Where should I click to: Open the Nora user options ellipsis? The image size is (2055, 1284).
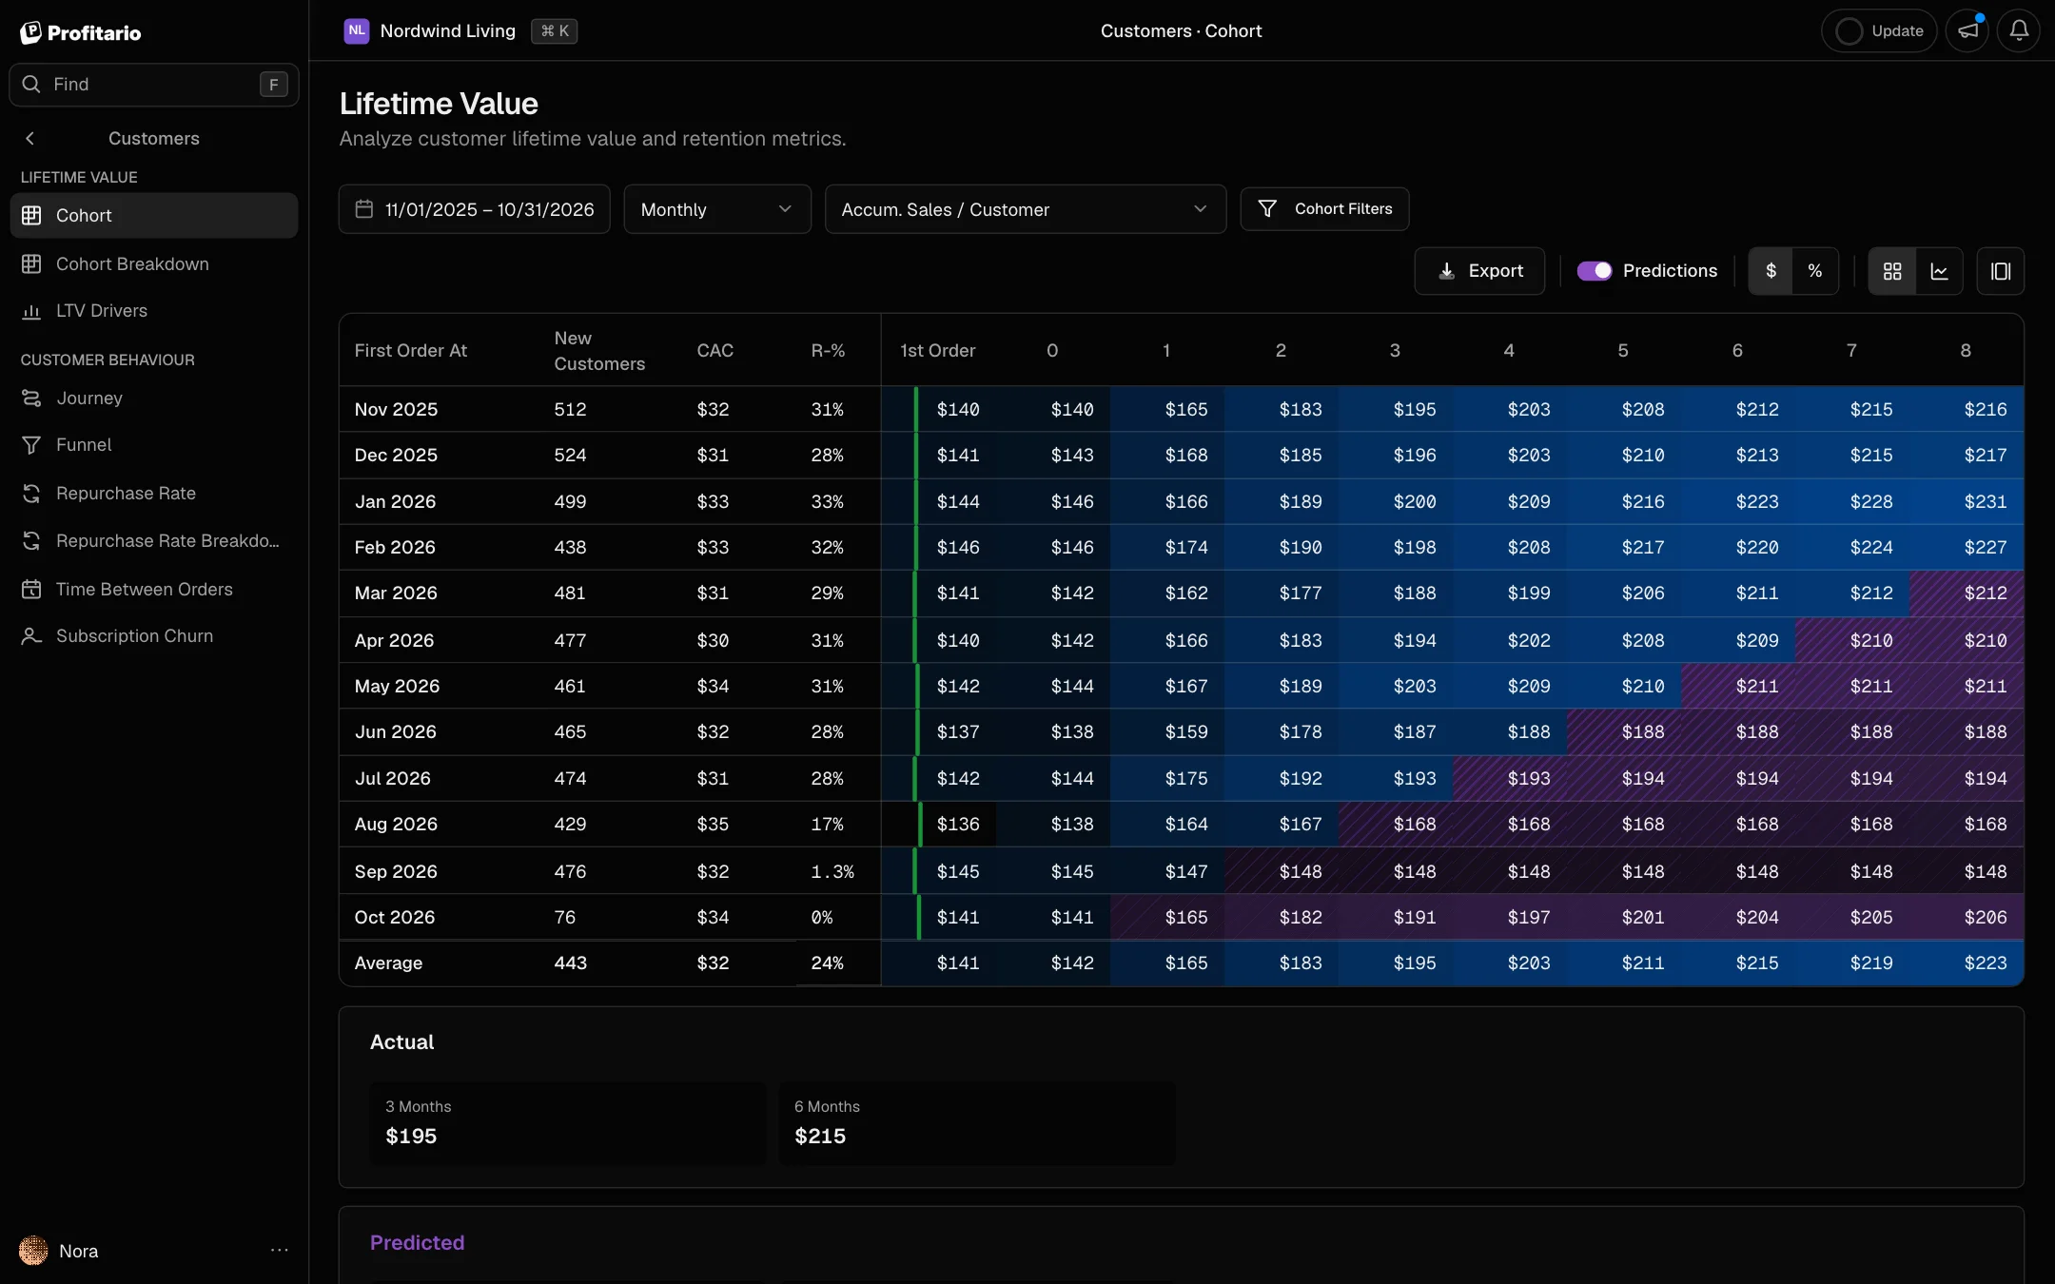coord(279,1251)
